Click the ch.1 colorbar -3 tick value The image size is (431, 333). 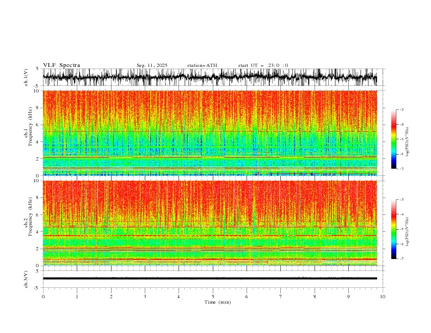(401, 110)
